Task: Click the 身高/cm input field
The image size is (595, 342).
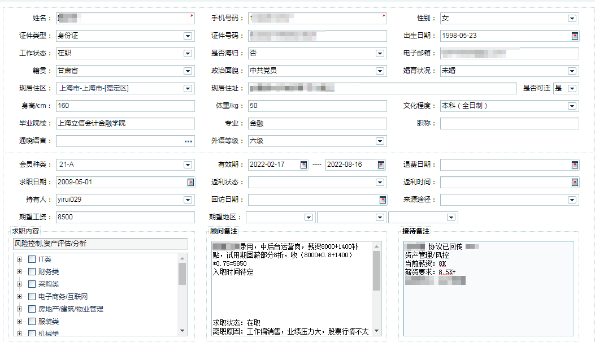Action: [x=125, y=106]
